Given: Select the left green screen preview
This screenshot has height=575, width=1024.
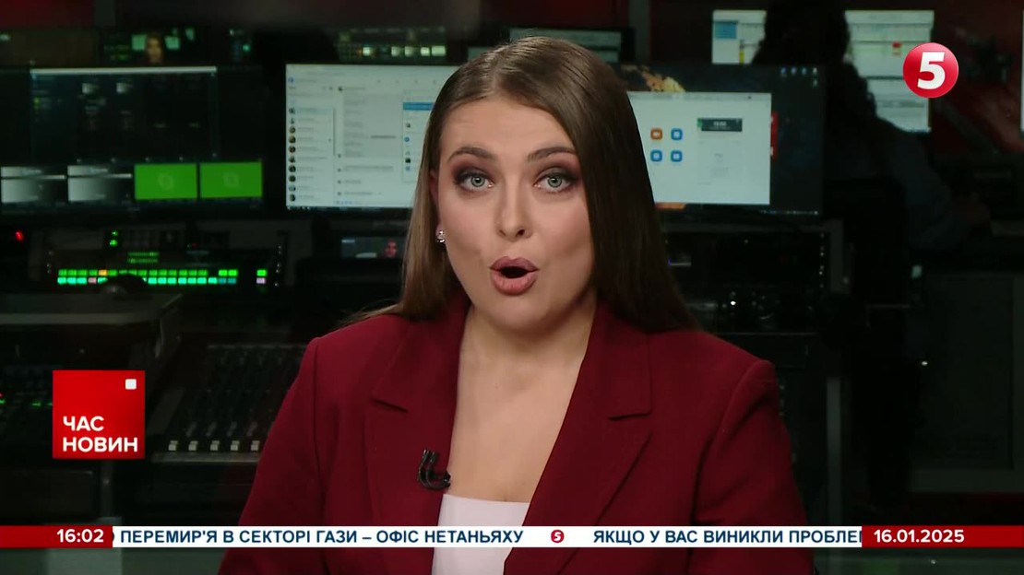Looking at the screenshot, I should coord(166,181).
